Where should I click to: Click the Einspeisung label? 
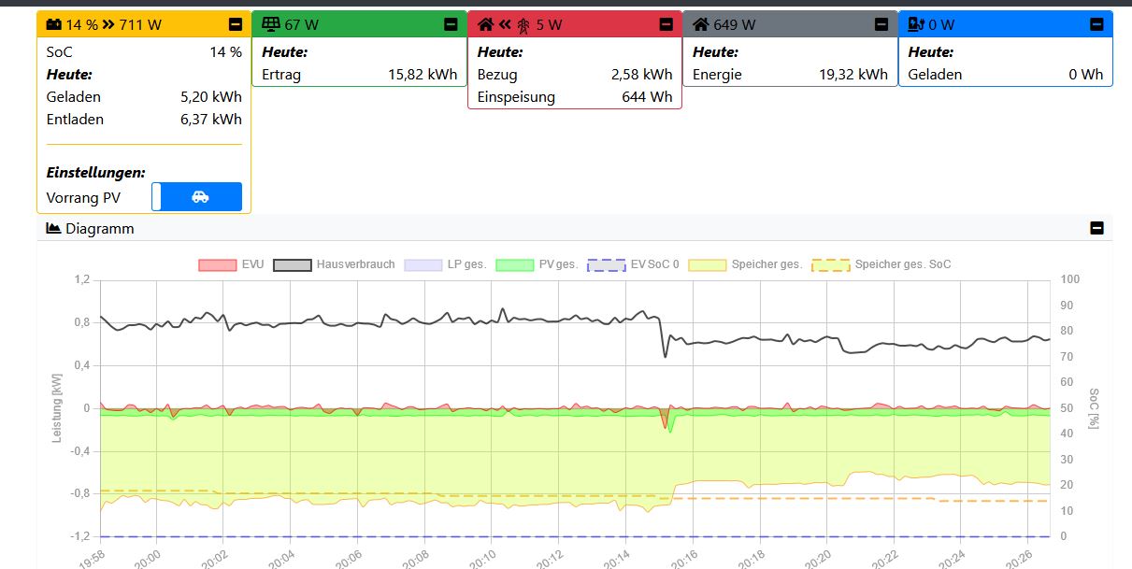516,96
